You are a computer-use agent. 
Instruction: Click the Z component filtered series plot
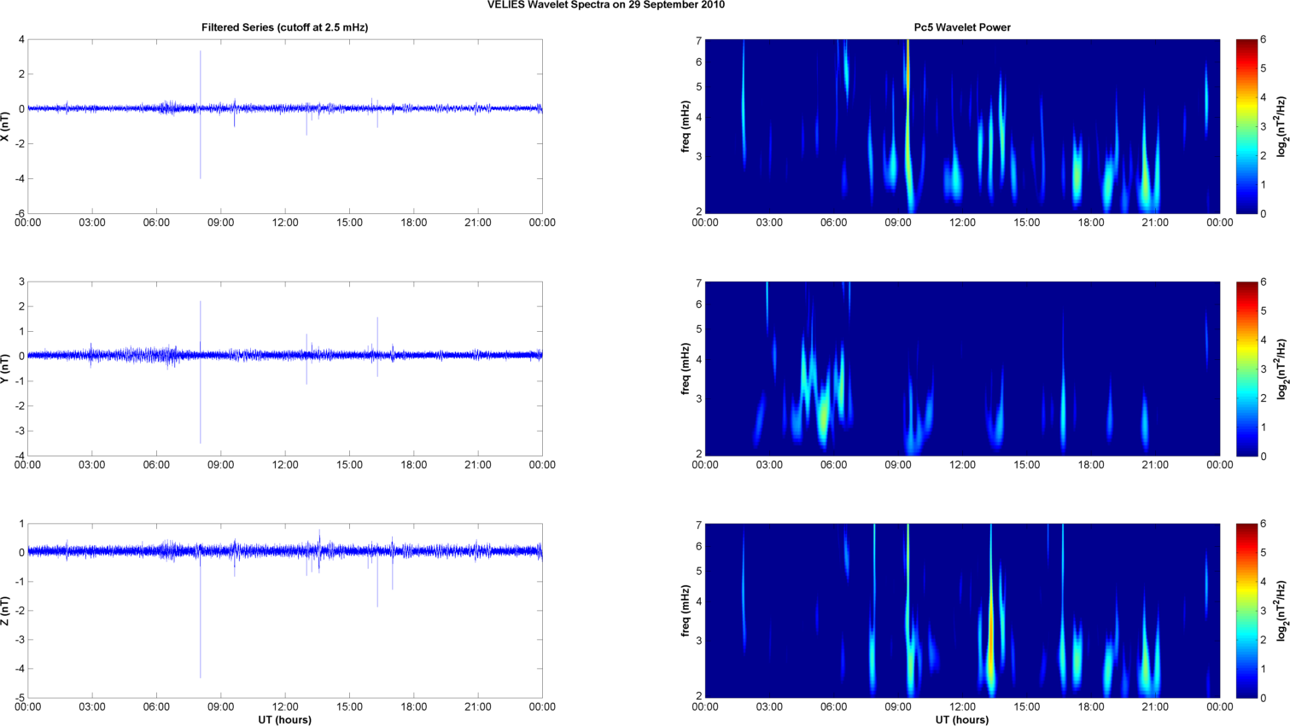(284, 611)
